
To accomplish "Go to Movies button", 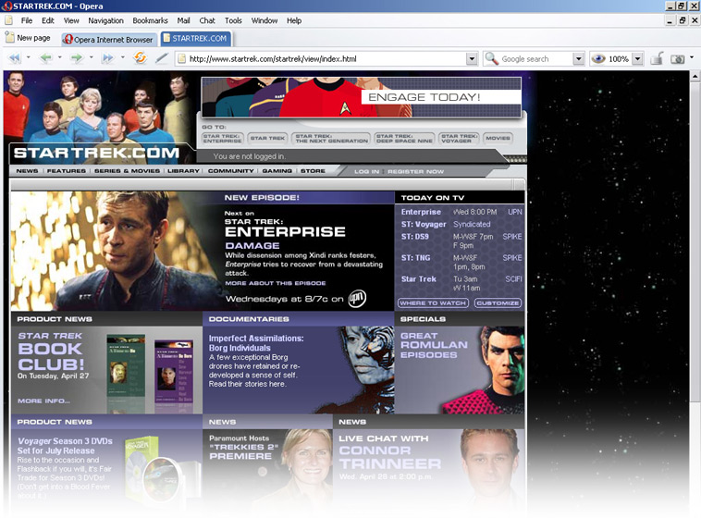I will point(498,138).
